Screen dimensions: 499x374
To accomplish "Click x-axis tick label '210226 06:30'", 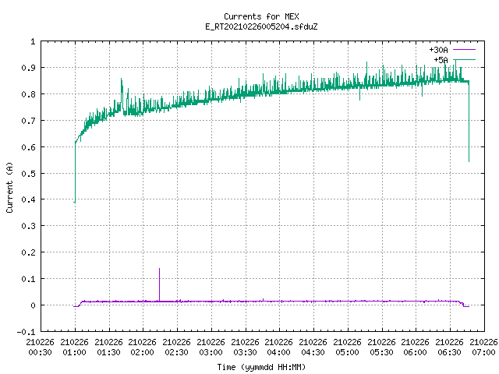I will (450, 348).
